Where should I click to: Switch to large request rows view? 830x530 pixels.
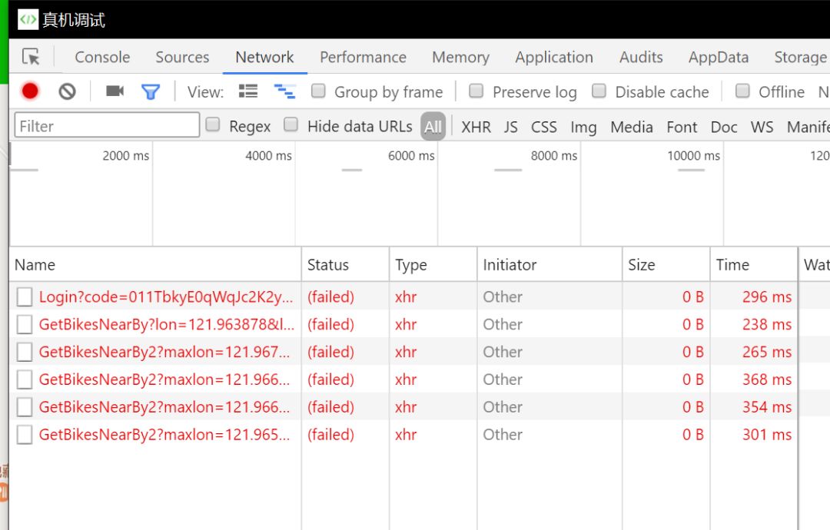pyautogui.click(x=248, y=91)
